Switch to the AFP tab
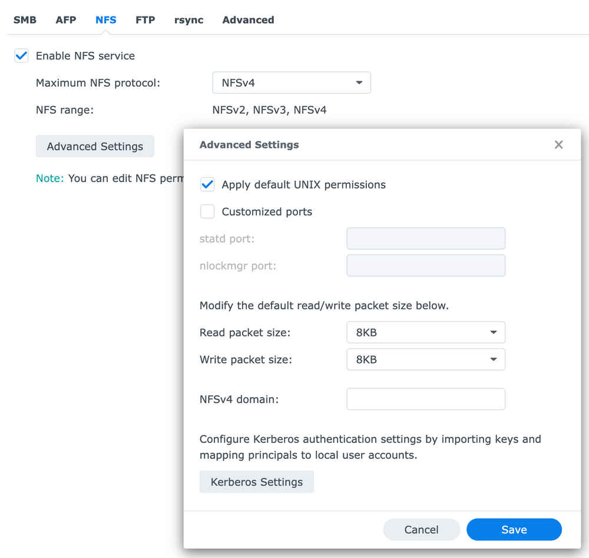 click(65, 19)
